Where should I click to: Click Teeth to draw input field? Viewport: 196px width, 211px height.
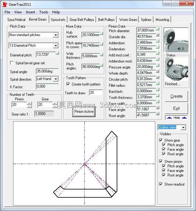(x=96, y=92)
